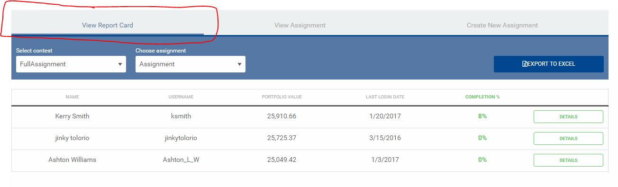Open Details for Kerry Smith

click(x=568, y=116)
